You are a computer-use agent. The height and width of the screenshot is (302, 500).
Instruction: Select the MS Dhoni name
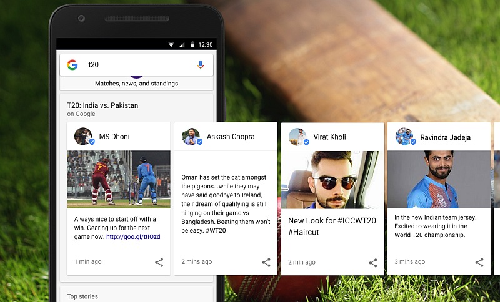pos(114,137)
